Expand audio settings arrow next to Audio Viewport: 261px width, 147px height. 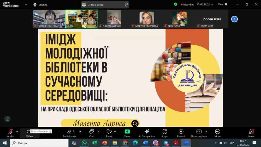[x=17, y=131]
